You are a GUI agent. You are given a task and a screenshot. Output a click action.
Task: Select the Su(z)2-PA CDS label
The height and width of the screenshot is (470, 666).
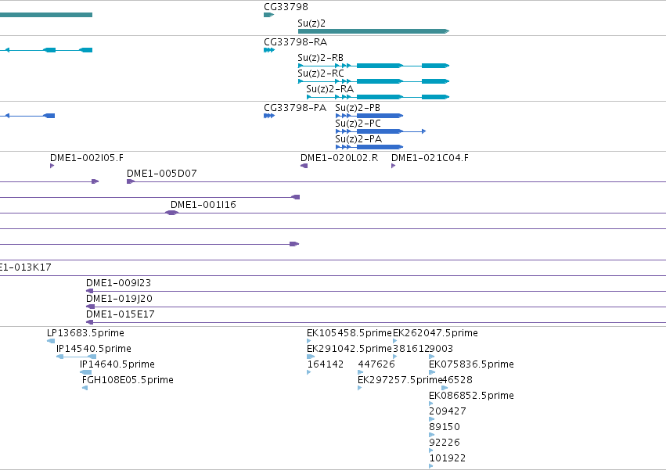click(358, 139)
